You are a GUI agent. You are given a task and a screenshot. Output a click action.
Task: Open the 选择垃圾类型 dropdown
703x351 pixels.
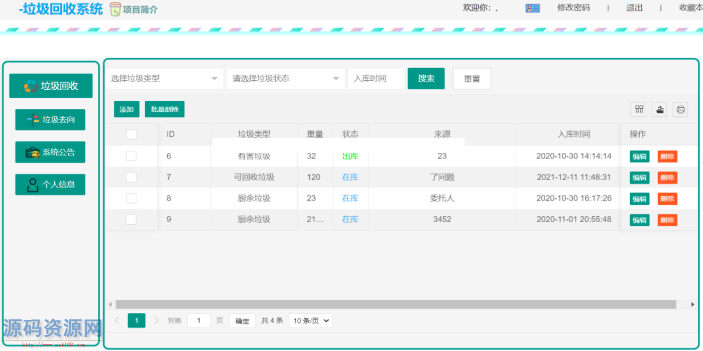[164, 79]
